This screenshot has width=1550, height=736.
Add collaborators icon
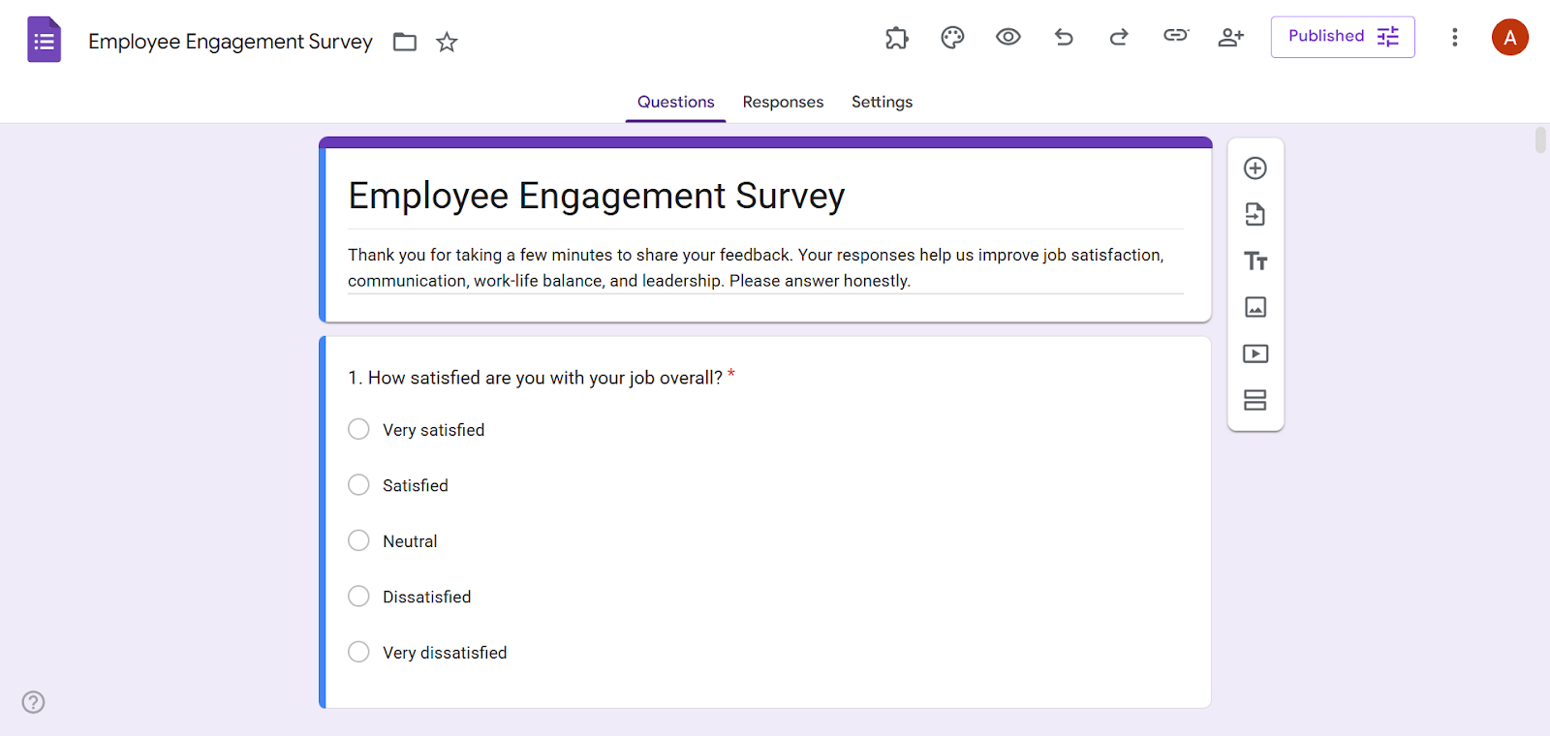[1230, 37]
